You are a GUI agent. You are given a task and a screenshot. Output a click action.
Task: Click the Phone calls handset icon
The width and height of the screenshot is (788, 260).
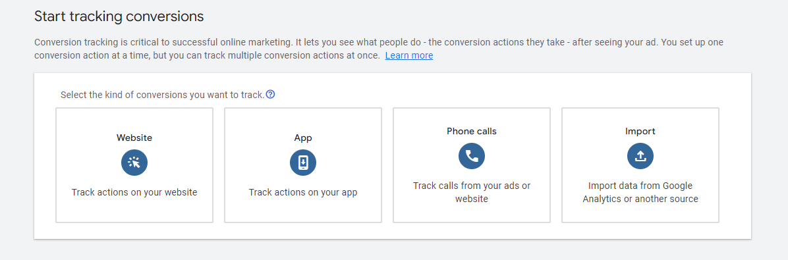point(471,156)
